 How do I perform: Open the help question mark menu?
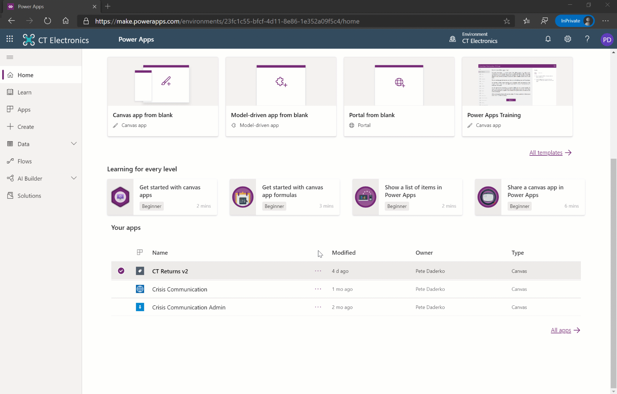(x=587, y=39)
